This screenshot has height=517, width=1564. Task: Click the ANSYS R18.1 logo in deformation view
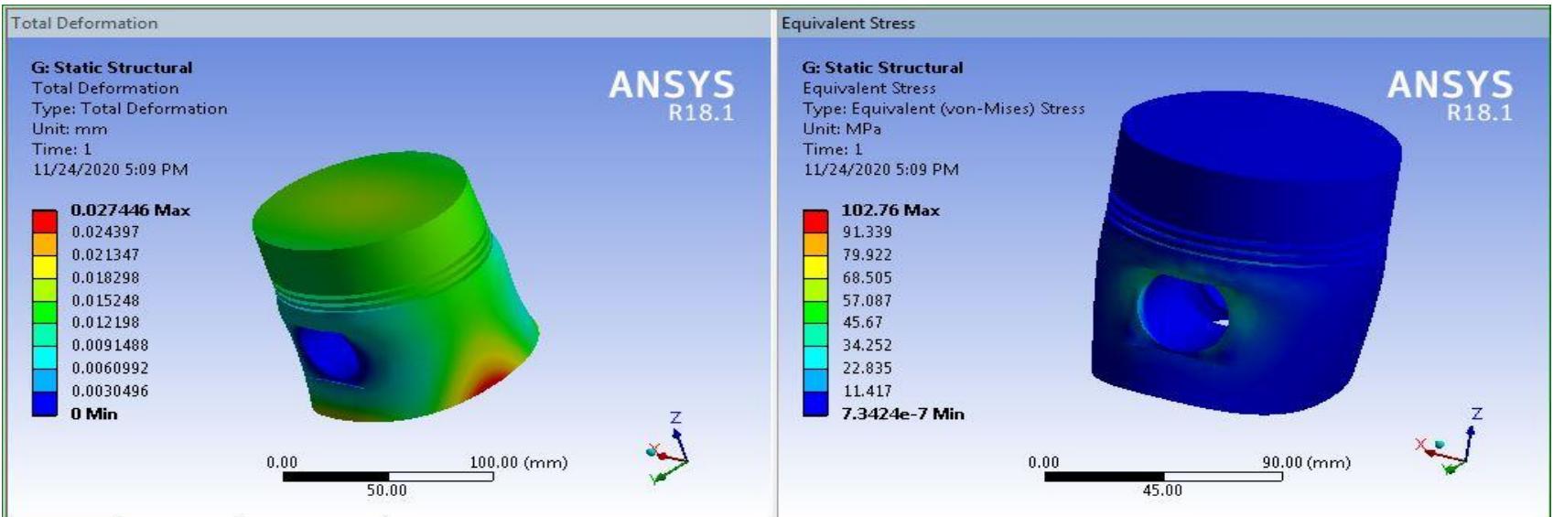[672, 94]
